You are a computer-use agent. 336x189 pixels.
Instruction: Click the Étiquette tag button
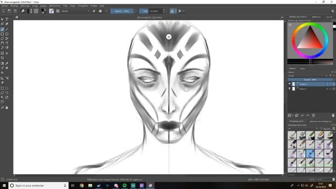tap(327, 129)
